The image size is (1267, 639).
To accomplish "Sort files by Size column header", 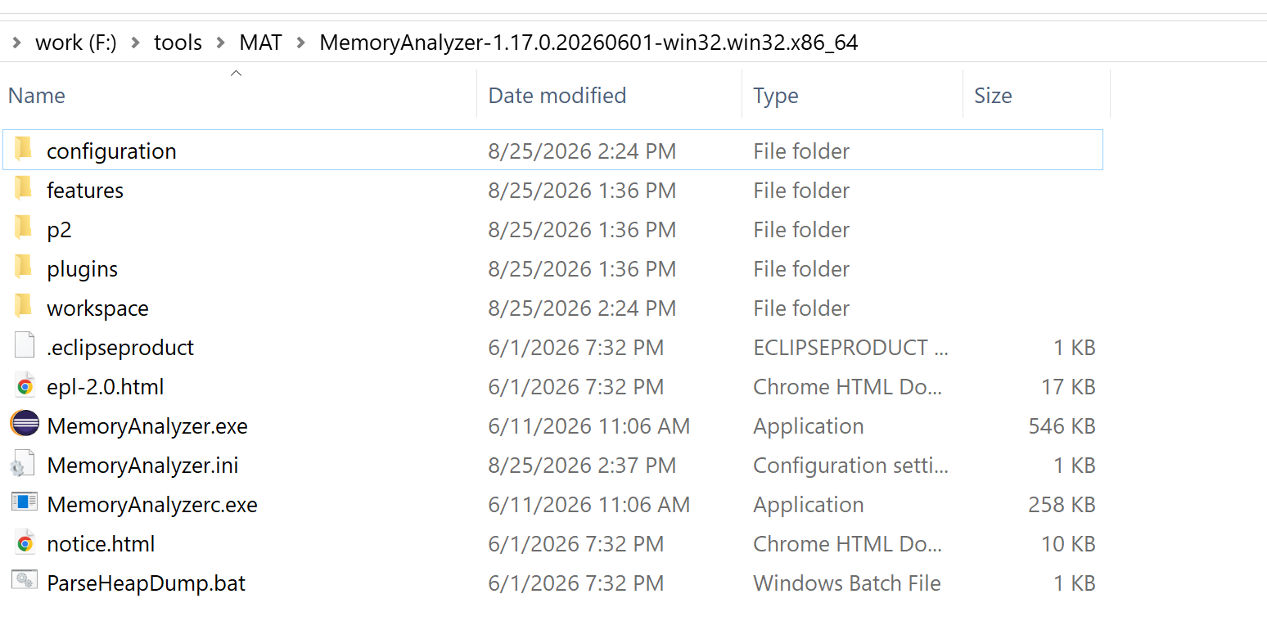I will click(993, 96).
